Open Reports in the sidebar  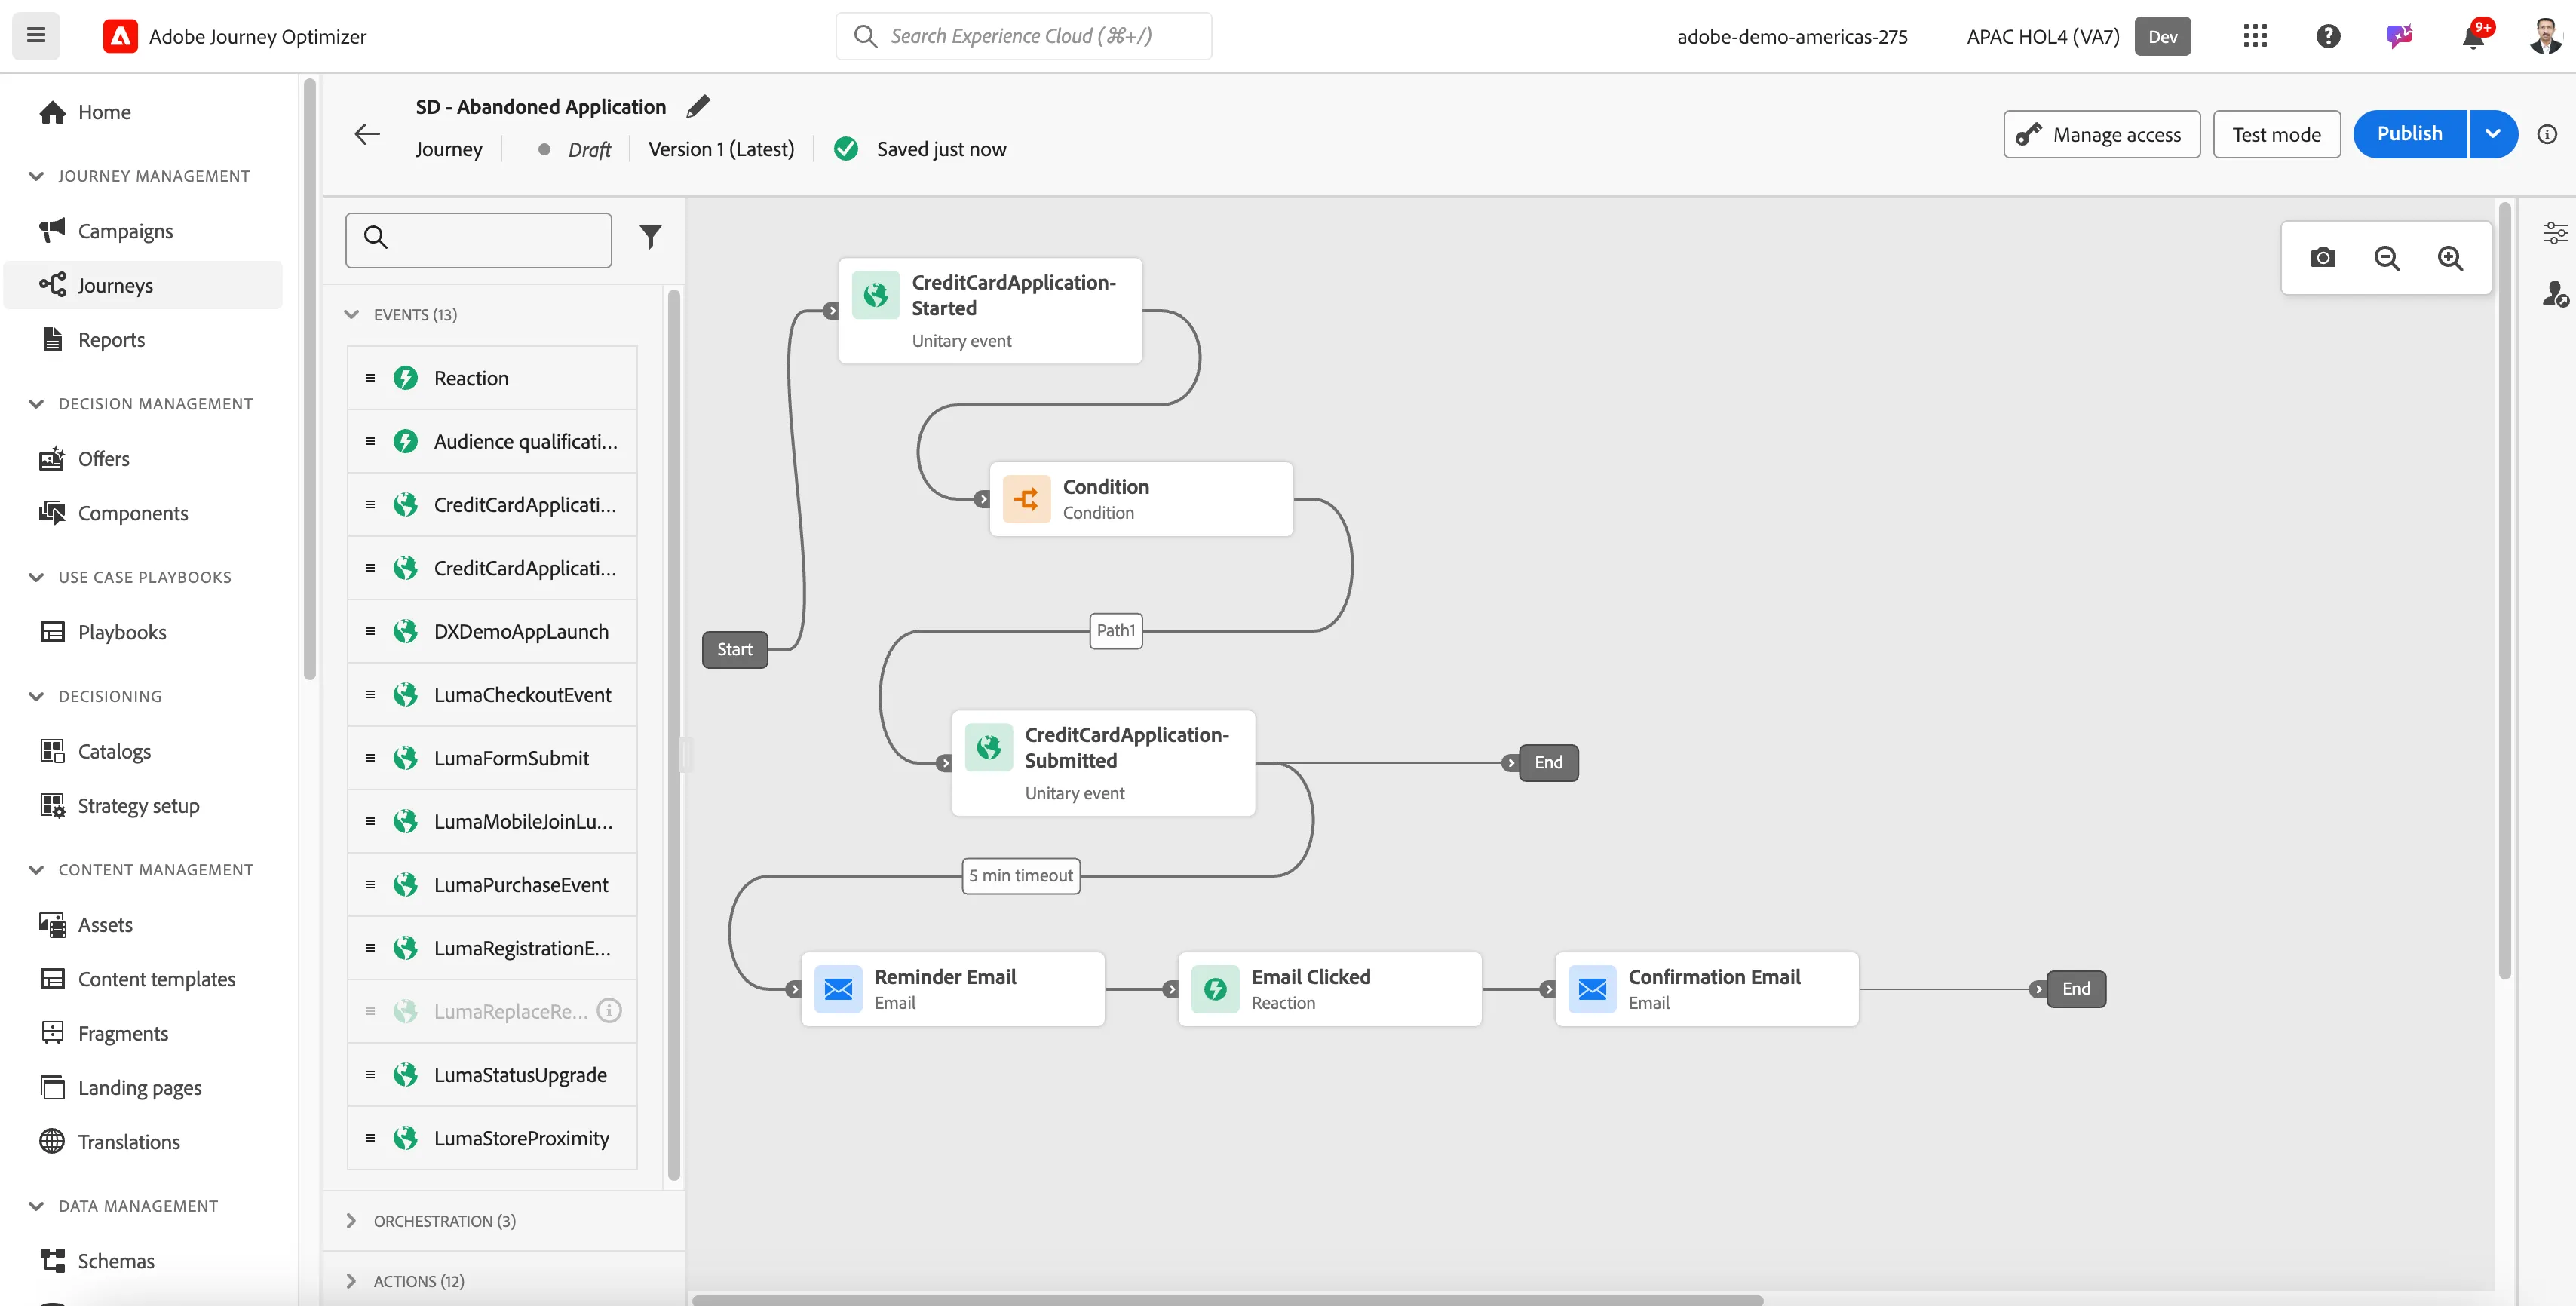(111, 340)
